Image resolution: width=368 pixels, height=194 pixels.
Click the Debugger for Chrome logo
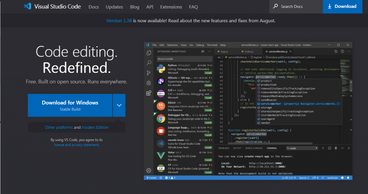click(161, 119)
